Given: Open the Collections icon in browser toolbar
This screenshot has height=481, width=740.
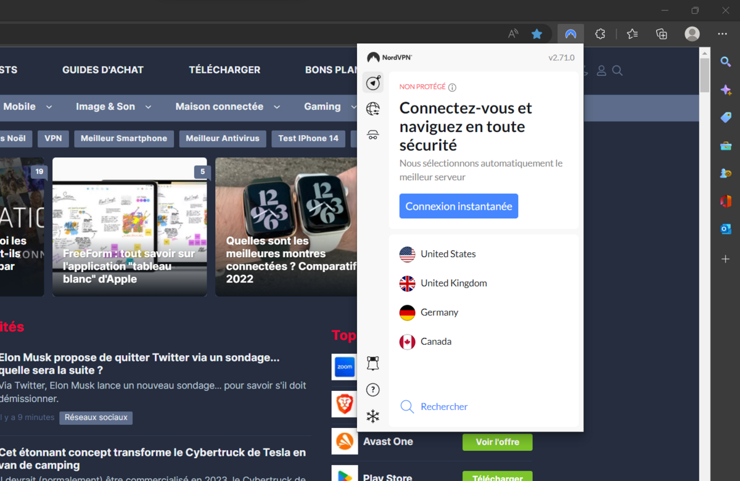Looking at the screenshot, I should click(x=662, y=34).
